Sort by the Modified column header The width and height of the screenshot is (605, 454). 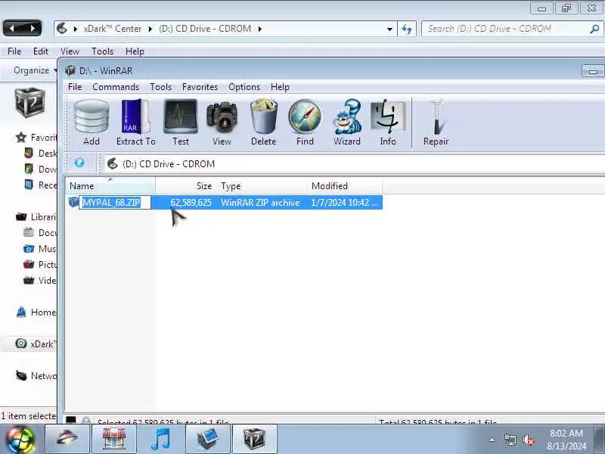coord(345,186)
